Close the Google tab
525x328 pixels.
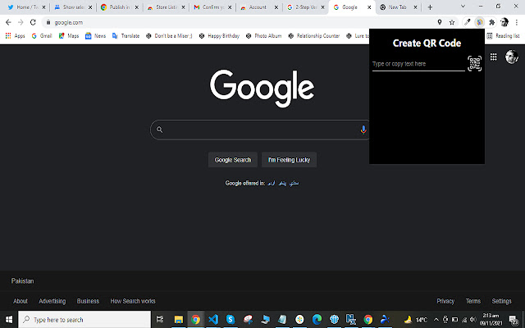tap(369, 7)
